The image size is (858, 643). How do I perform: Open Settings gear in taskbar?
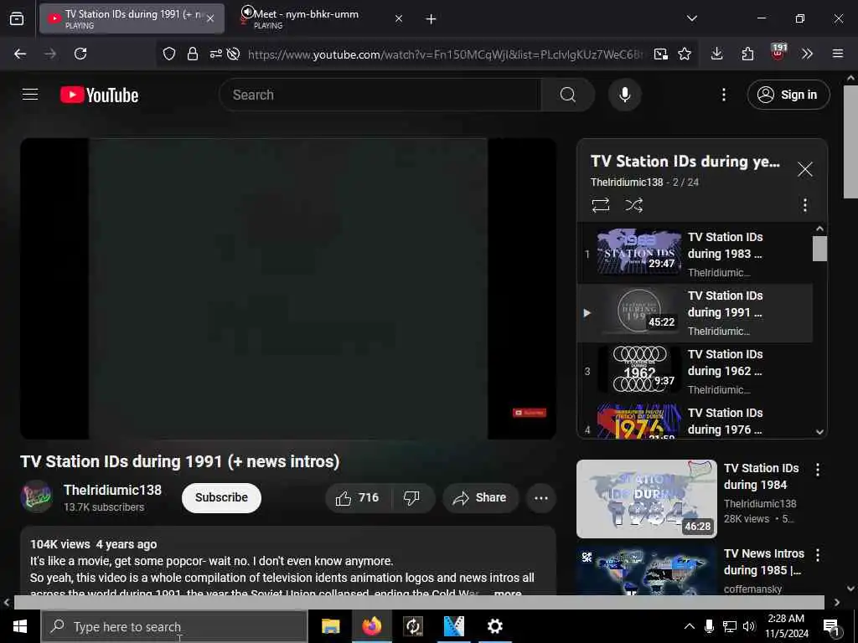tap(494, 626)
